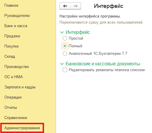Open the Главное section

(11, 6)
